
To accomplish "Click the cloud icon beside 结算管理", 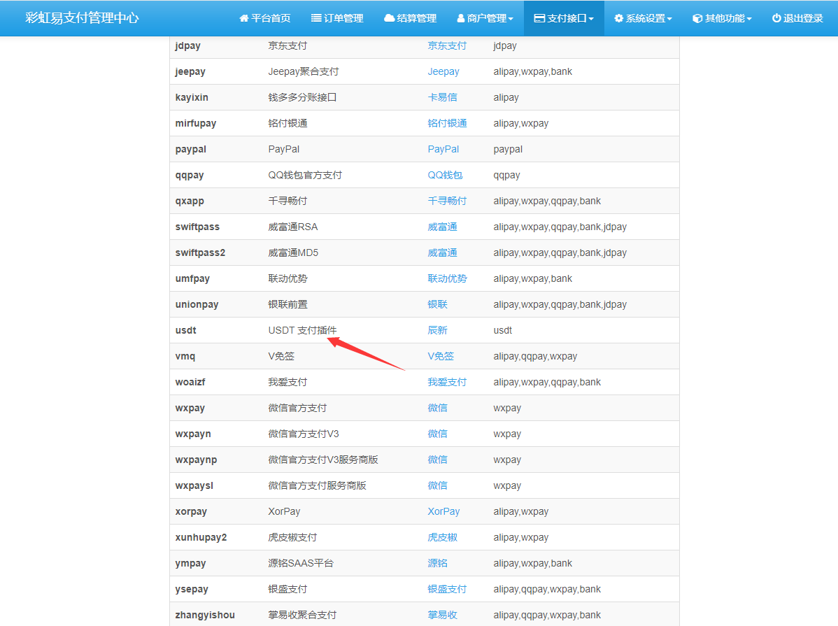I will [x=390, y=18].
